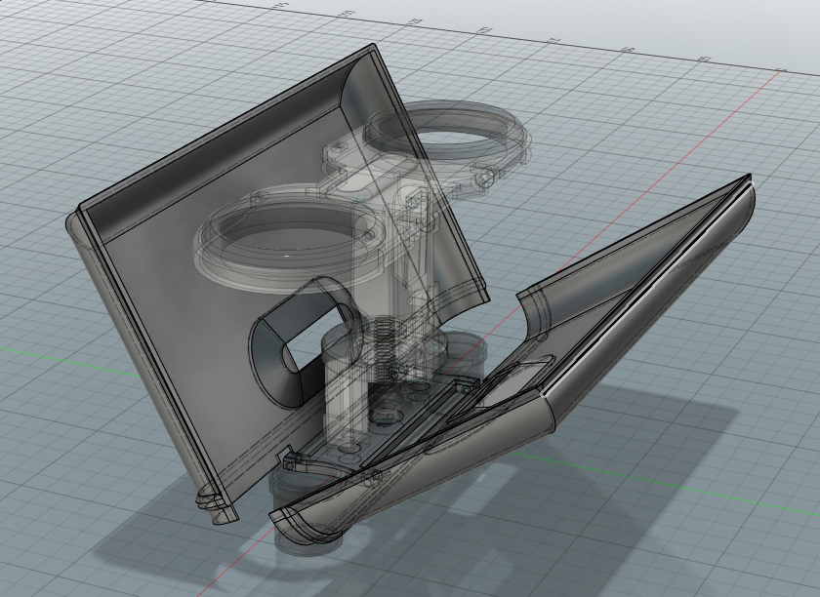Click the oval slot cutout in the panel

click(307, 341)
